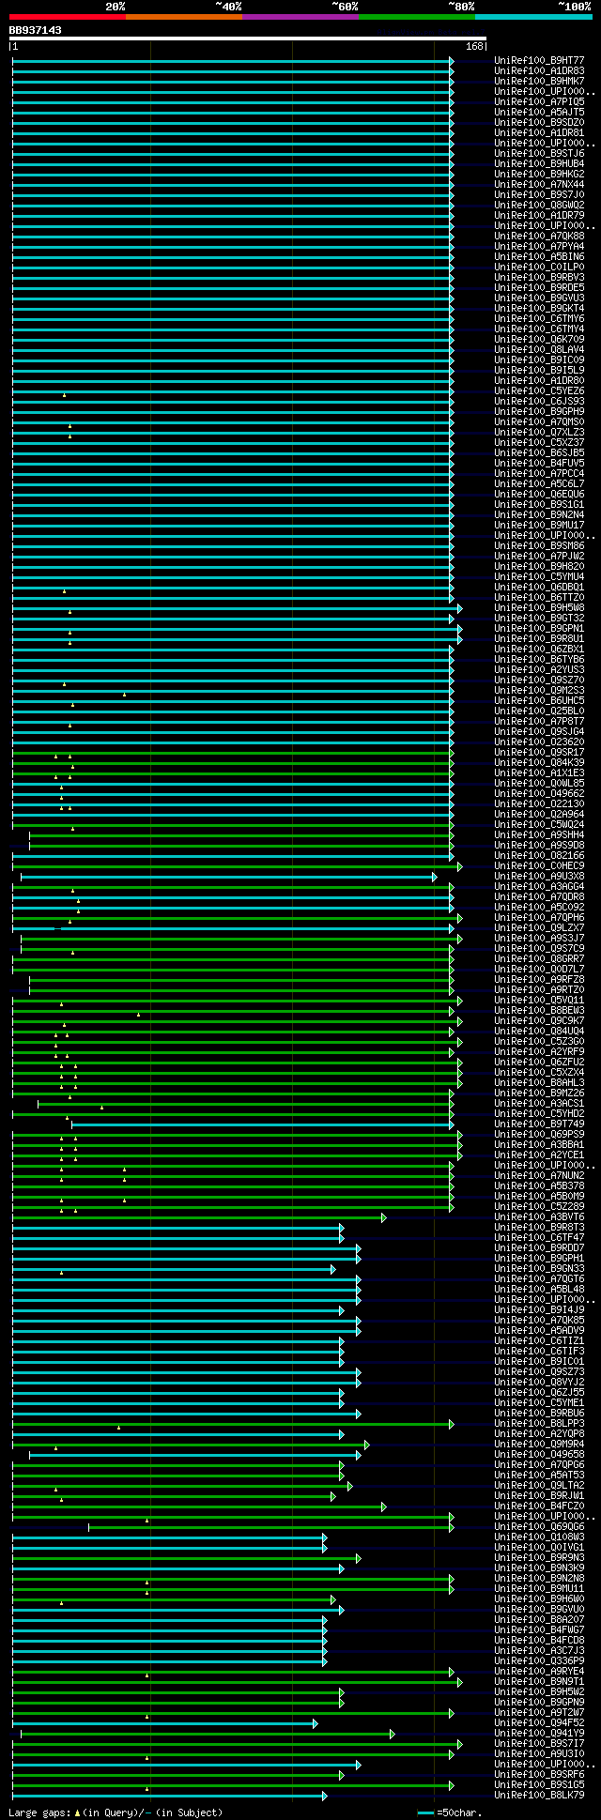Click the UniRef100_C5WQ24 label
The height and width of the screenshot is (1820, 601).
pos(540,825)
